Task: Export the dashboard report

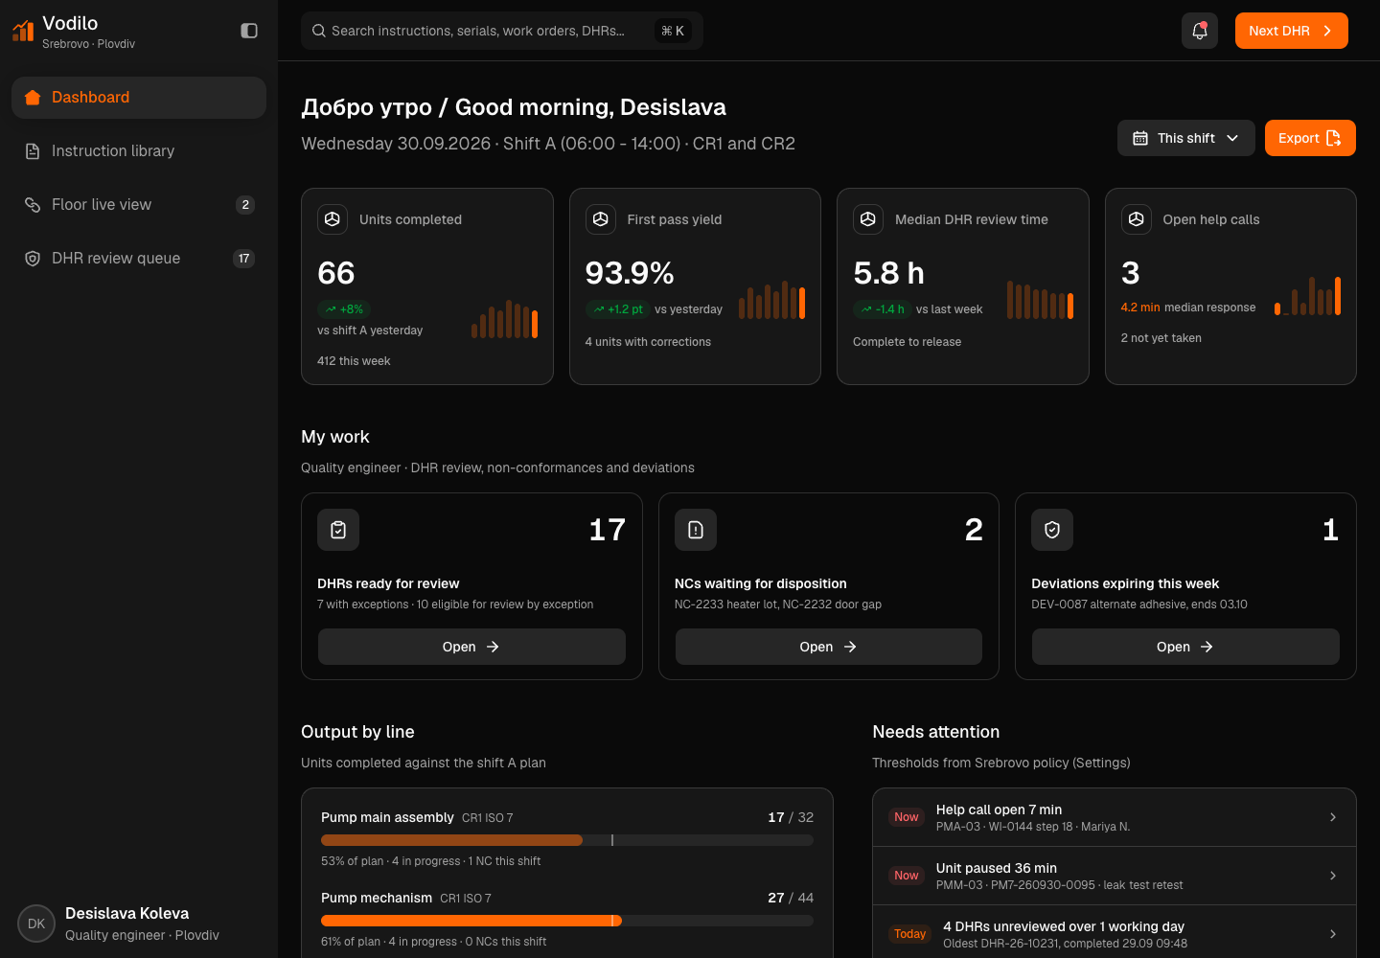Action: pos(1310,138)
